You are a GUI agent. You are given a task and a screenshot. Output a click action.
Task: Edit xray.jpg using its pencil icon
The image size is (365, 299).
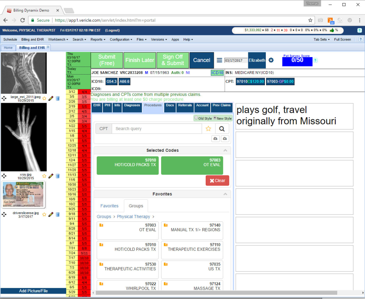coord(50,175)
